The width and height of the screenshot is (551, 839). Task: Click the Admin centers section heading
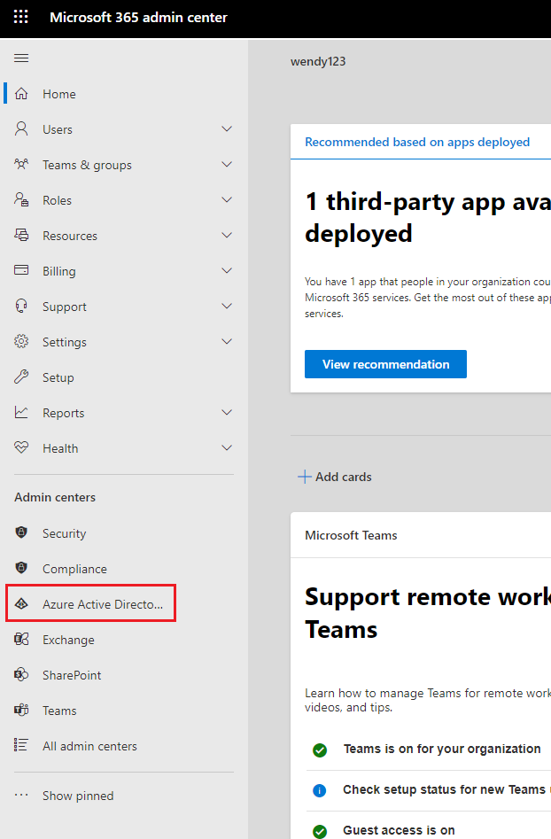tap(55, 498)
